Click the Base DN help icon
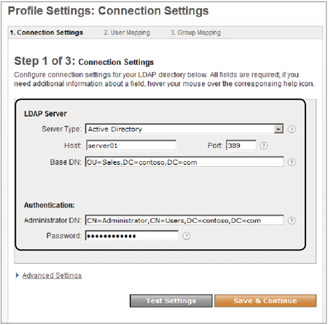This screenshot has height=325, width=328. [x=292, y=162]
